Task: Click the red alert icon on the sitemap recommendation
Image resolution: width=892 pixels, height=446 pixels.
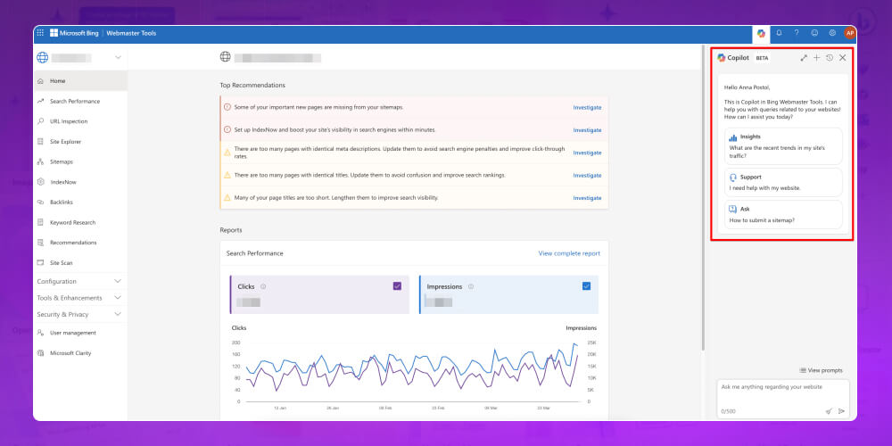Action: point(227,107)
